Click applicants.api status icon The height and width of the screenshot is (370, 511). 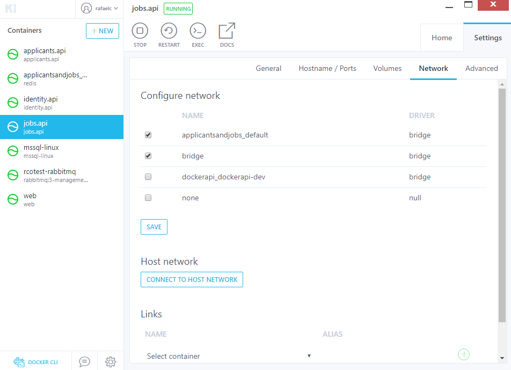pyautogui.click(x=13, y=54)
